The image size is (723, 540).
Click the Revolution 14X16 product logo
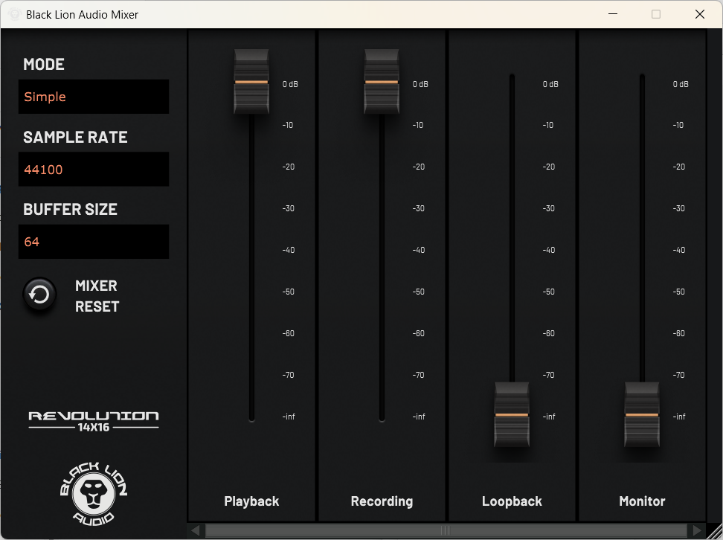(93, 420)
